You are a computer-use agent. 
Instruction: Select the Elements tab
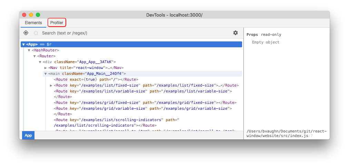pos(33,23)
